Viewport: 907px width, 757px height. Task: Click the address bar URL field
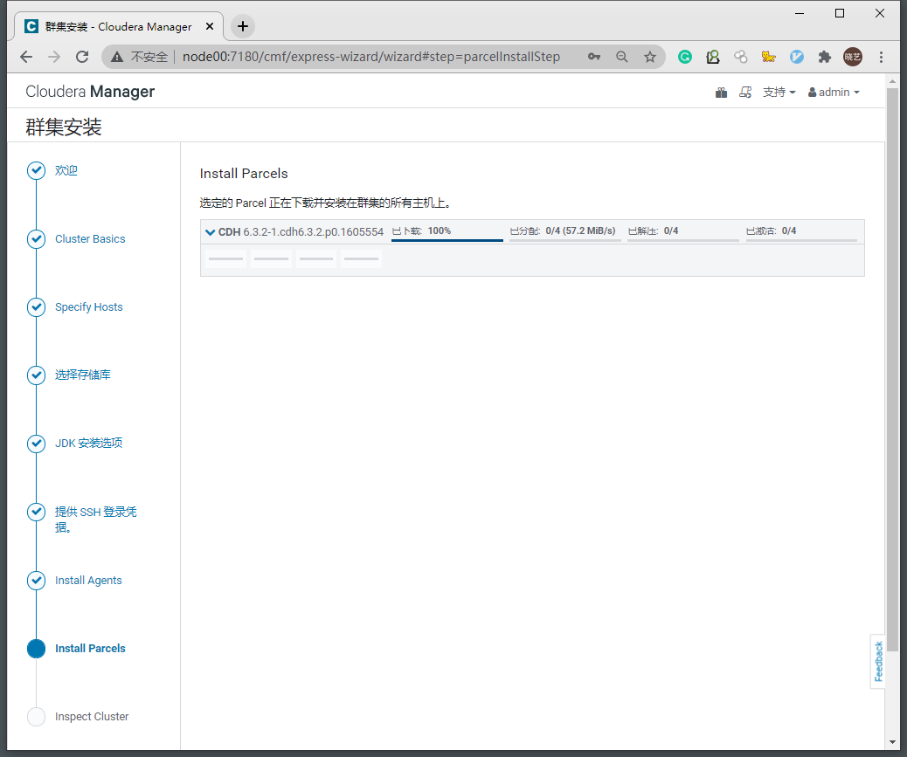pos(370,57)
